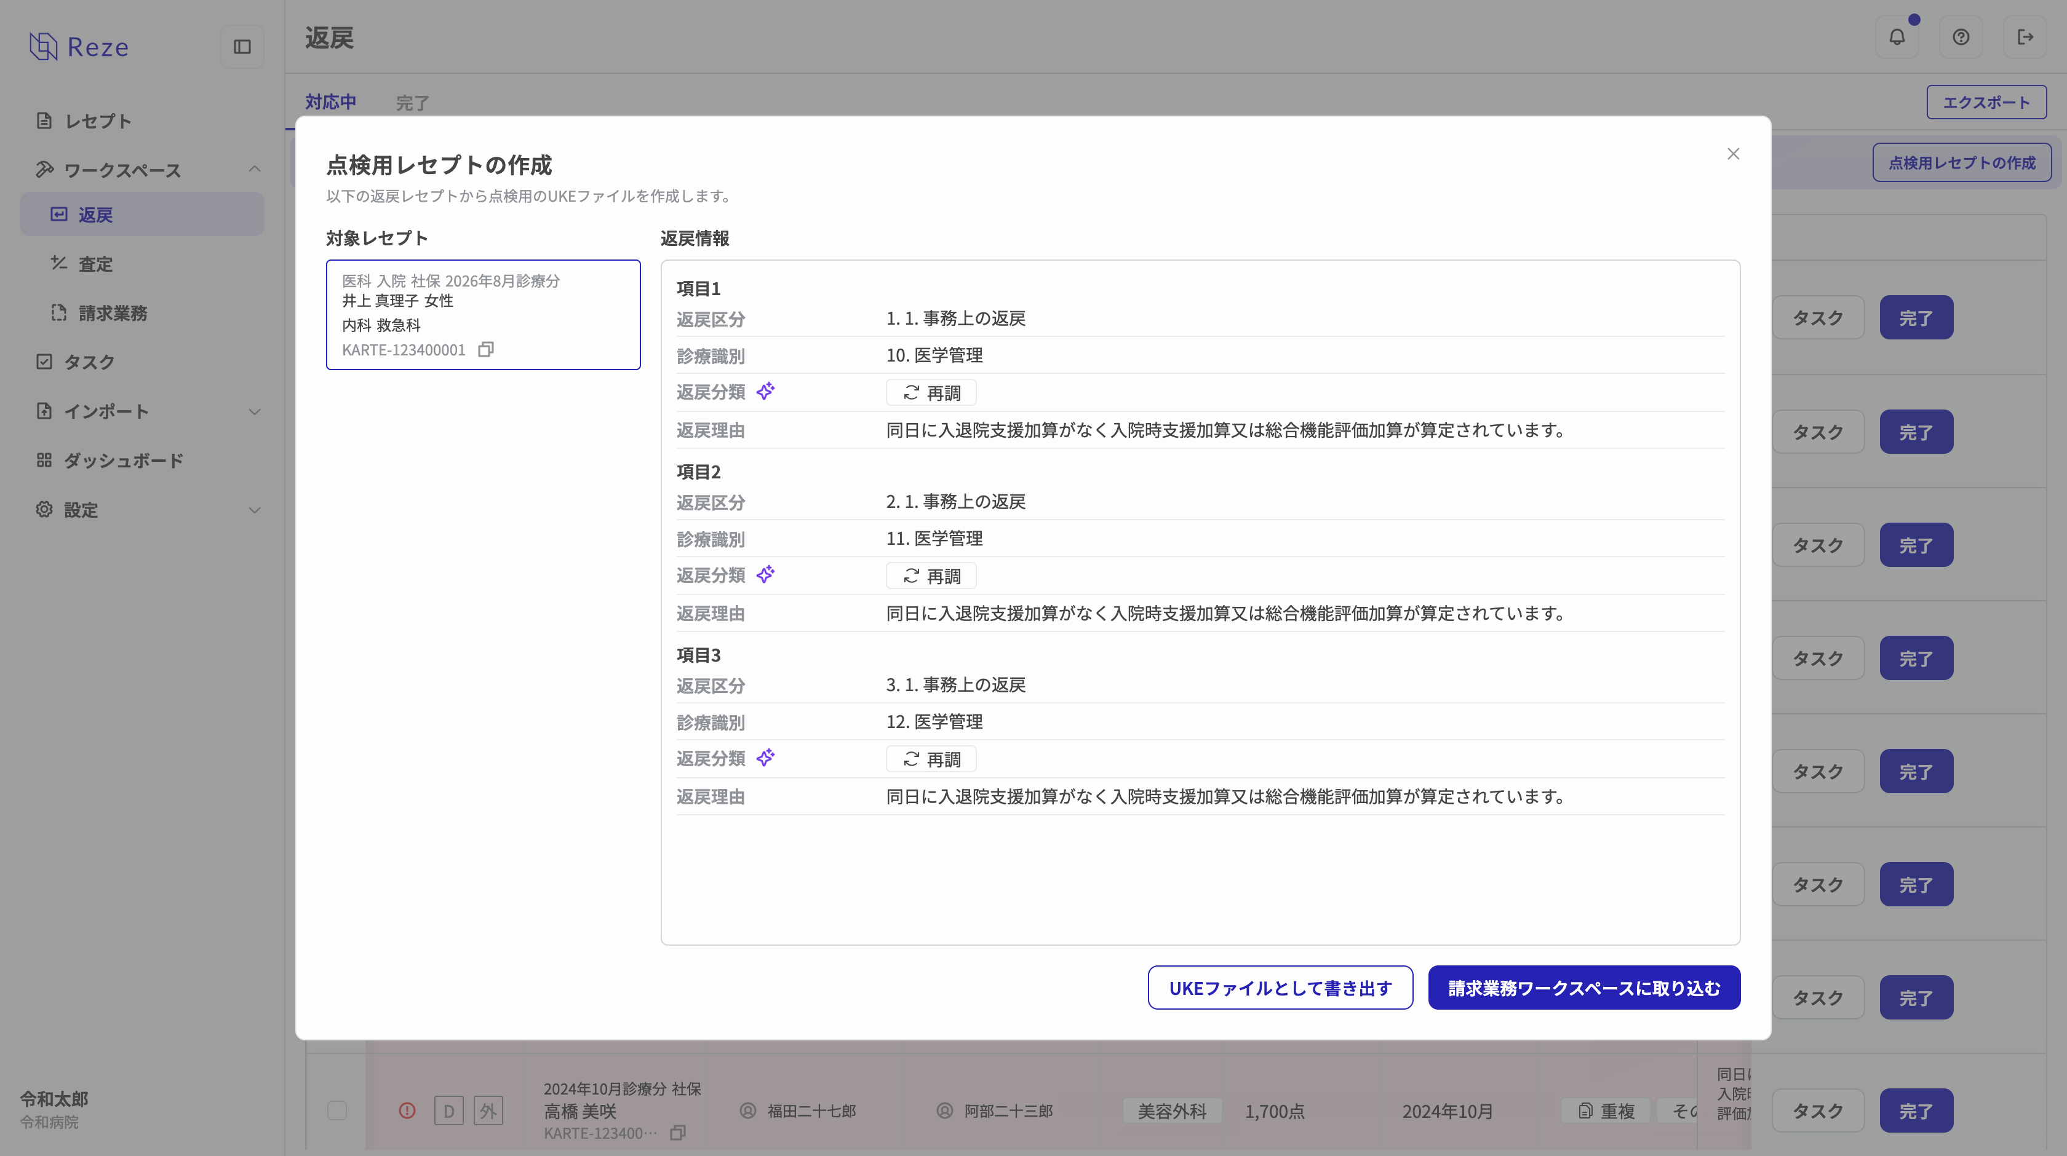Viewport: 2067px width, 1156px height.
Task: Click the 重複 tag in 高橋 美咲 row
Action: pos(1606,1111)
